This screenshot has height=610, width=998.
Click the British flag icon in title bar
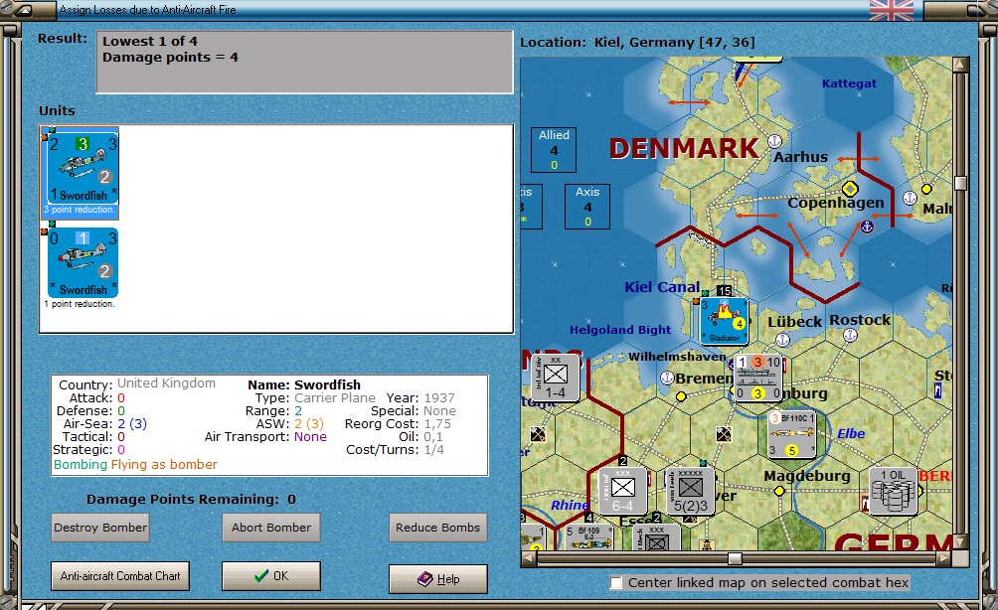(x=891, y=10)
